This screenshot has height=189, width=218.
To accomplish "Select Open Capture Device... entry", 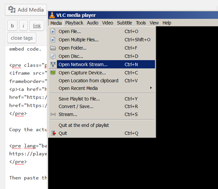I will point(102,73).
